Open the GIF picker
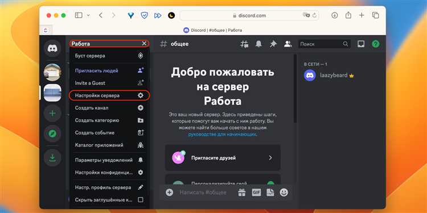The width and height of the screenshot is (427, 213). coord(256,193)
